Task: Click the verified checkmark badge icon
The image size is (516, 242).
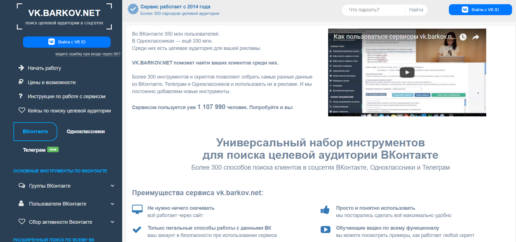Action: click(133, 9)
